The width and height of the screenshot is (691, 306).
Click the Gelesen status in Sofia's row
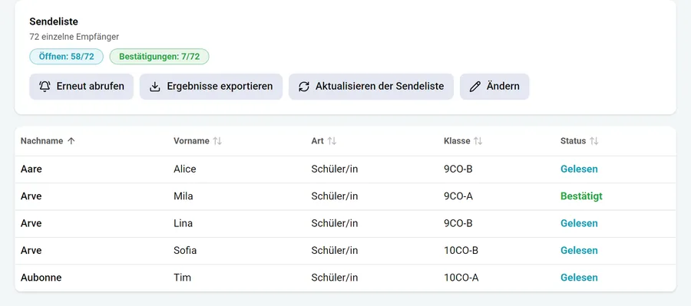click(x=579, y=251)
